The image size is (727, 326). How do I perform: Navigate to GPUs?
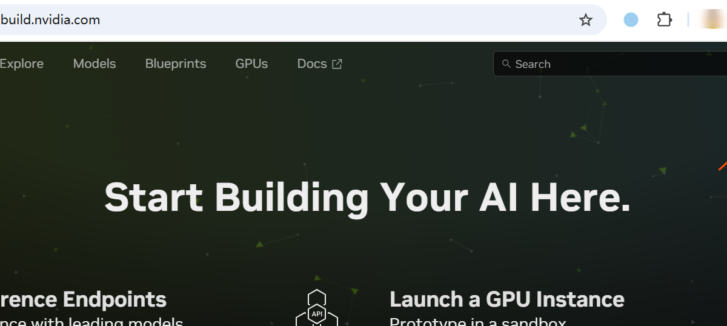pos(251,64)
